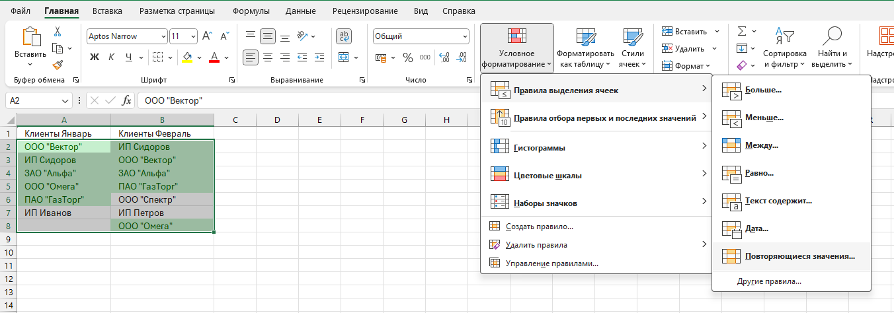894x313 pixels.
Task: Decrease font size with the small A icon
Action: (x=223, y=36)
